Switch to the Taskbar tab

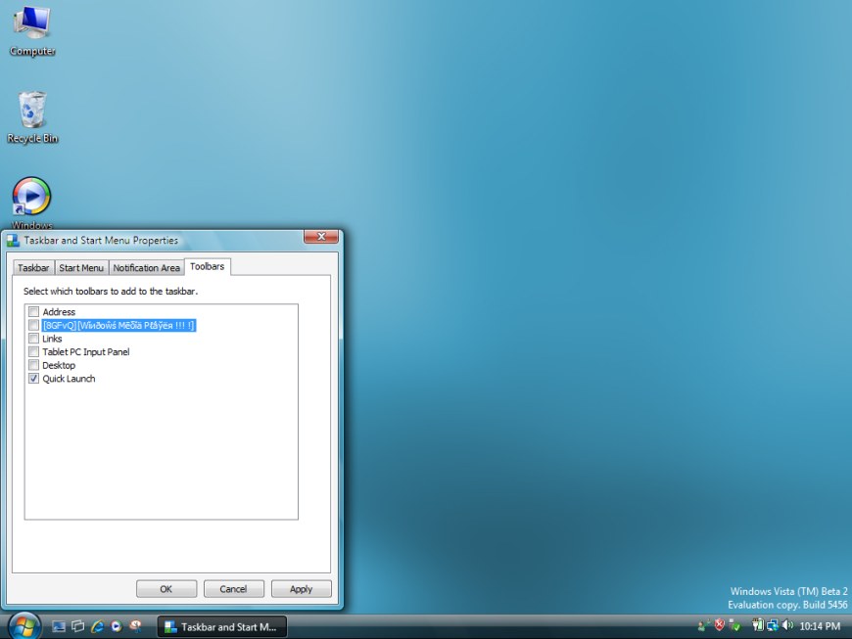coord(33,268)
